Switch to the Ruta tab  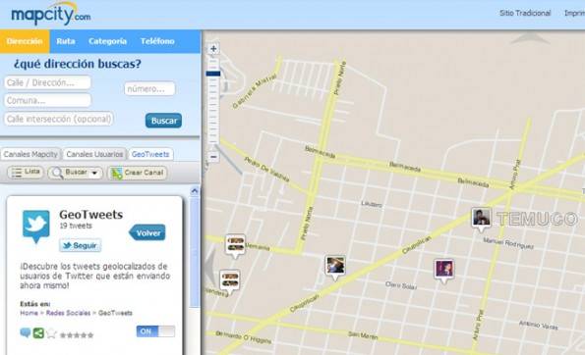tap(66, 41)
